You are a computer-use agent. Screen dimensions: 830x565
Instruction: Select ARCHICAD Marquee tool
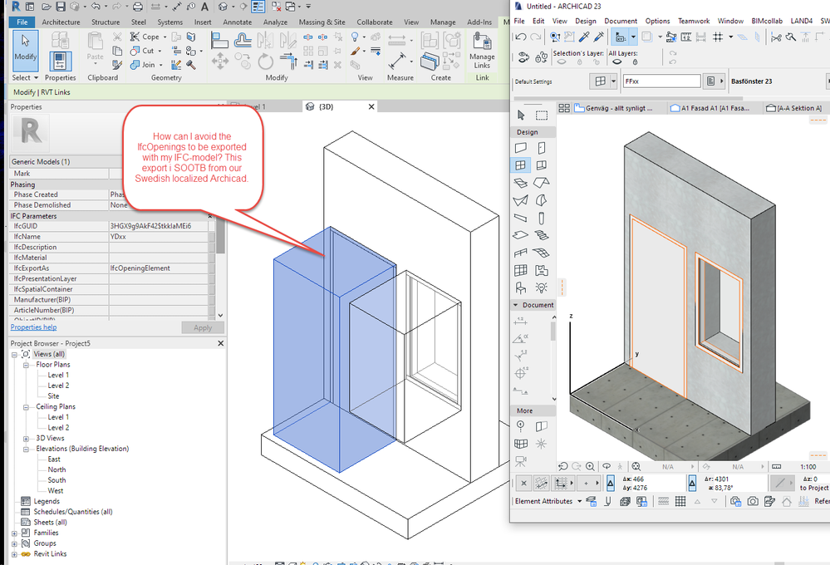click(x=541, y=115)
